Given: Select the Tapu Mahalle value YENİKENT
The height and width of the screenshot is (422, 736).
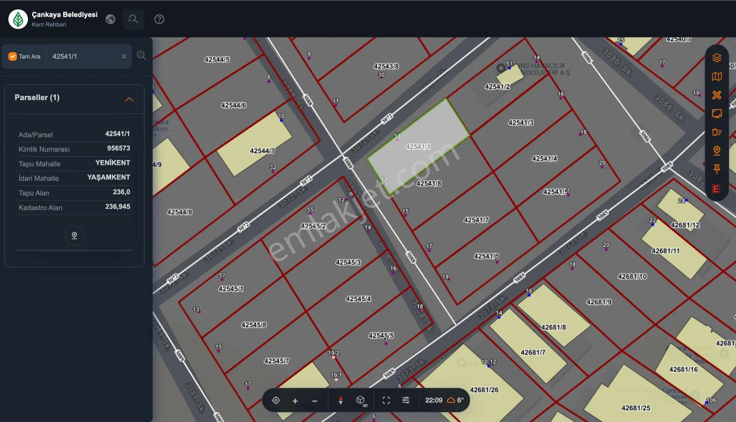Looking at the screenshot, I should pyautogui.click(x=113, y=163).
